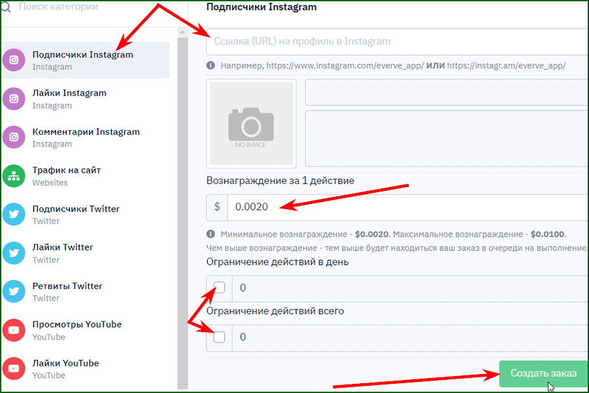The image size is (589, 393).
Task: Click the Instagram profile URL field
Action: 397,41
